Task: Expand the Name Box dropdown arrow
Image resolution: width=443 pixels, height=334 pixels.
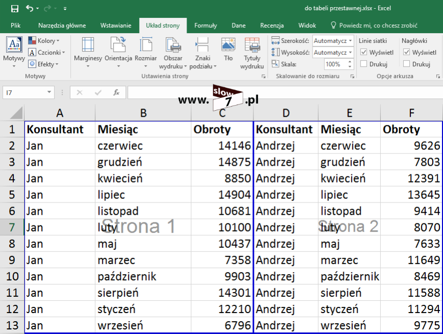Action: 49,92
